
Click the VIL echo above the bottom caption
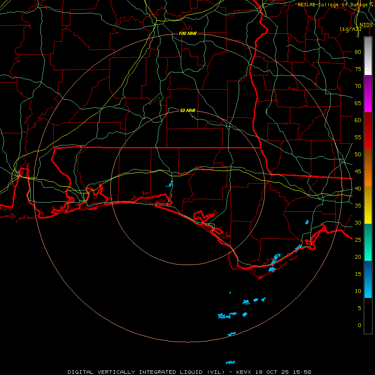click(x=230, y=362)
